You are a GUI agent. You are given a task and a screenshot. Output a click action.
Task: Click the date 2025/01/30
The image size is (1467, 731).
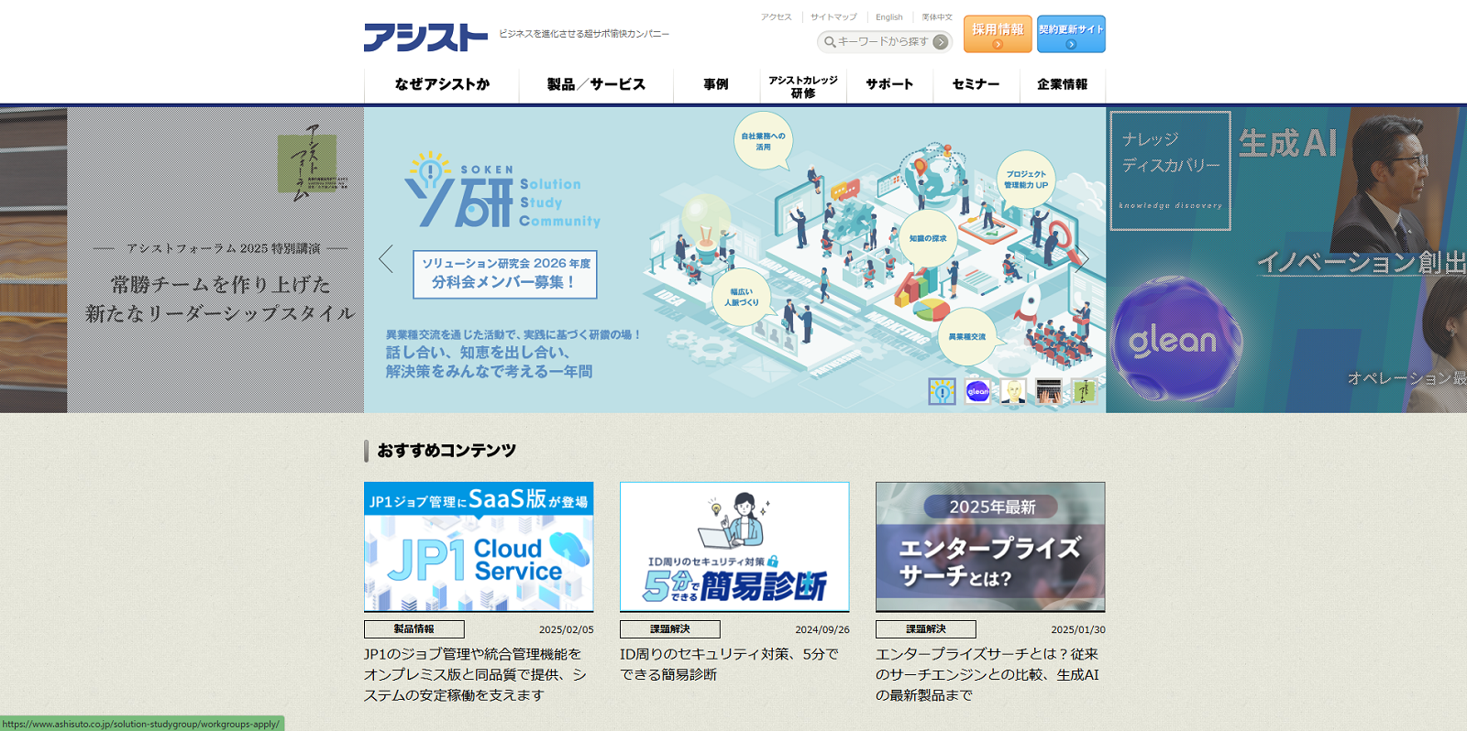pos(1078,630)
